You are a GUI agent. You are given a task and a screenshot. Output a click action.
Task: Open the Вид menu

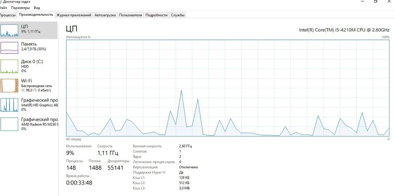(37, 8)
